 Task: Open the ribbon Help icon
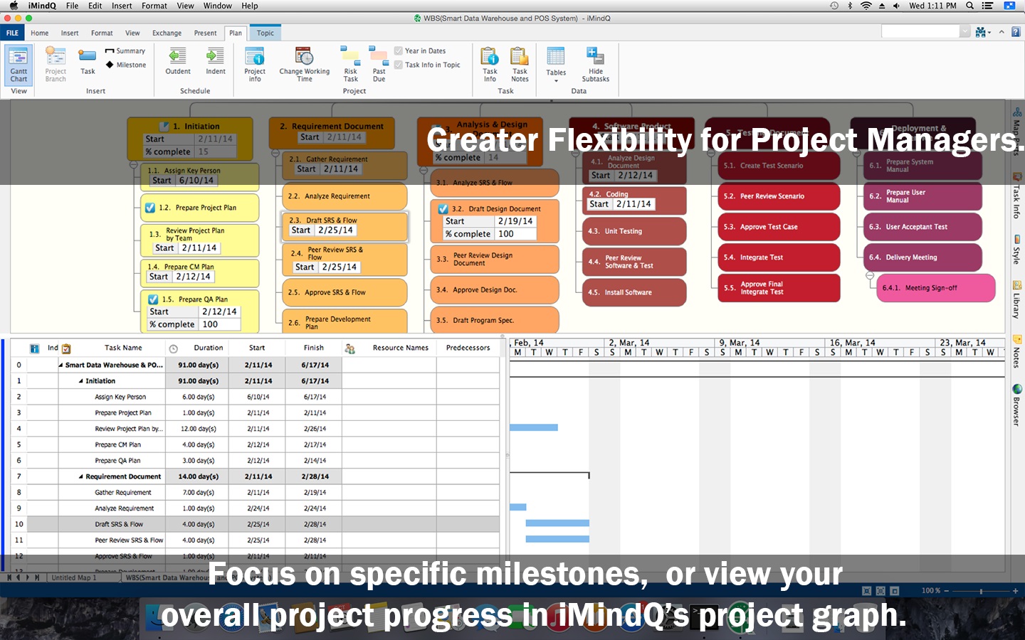1016,32
